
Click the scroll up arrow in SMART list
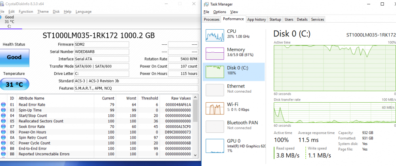click(195, 97)
